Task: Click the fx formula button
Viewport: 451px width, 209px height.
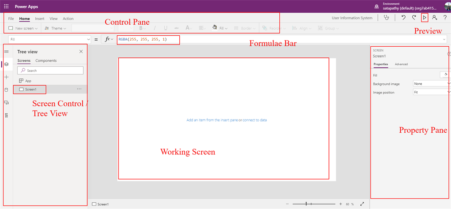Action: pyautogui.click(x=109, y=39)
